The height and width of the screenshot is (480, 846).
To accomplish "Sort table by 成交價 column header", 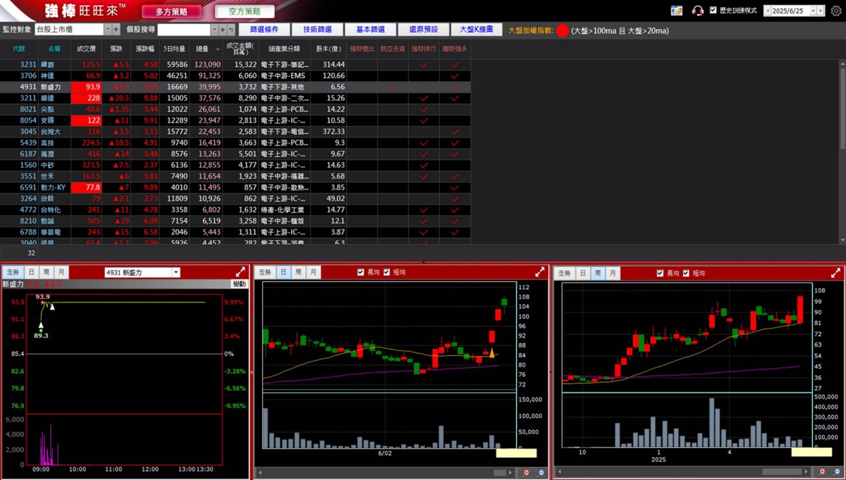I will pyautogui.click(x=86, y=49).
